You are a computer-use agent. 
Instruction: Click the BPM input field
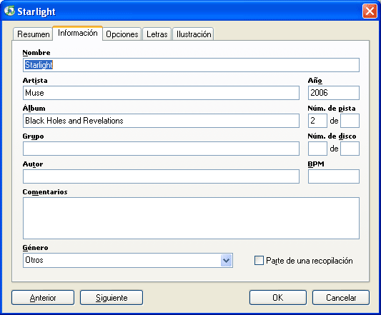tap(334, 176)
